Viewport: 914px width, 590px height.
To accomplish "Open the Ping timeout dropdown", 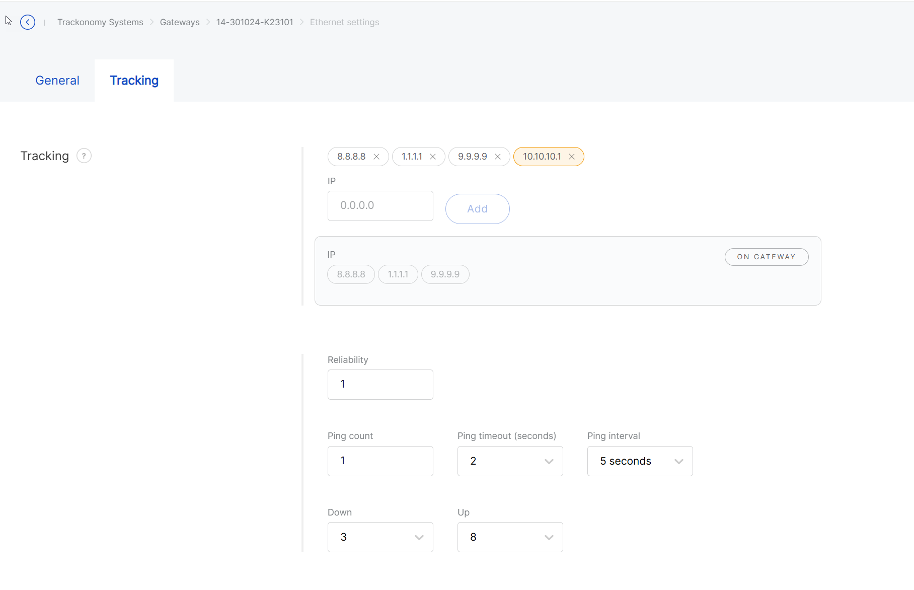I will point(510,461).
